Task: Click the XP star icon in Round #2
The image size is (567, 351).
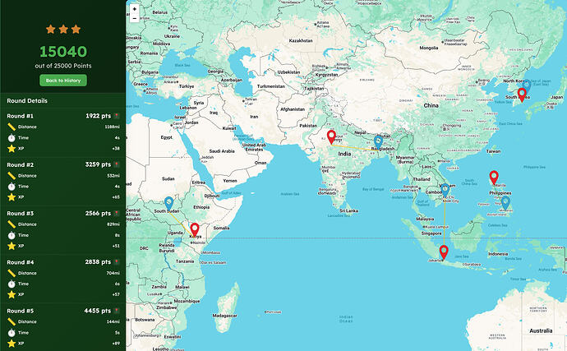Action: pos(12,197)
